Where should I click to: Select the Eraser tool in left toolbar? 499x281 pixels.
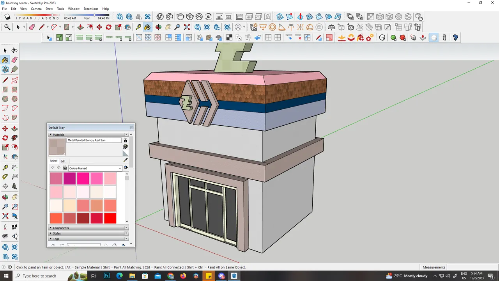14,60
